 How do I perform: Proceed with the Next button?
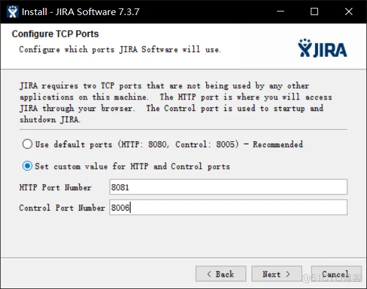click(277, 273)
